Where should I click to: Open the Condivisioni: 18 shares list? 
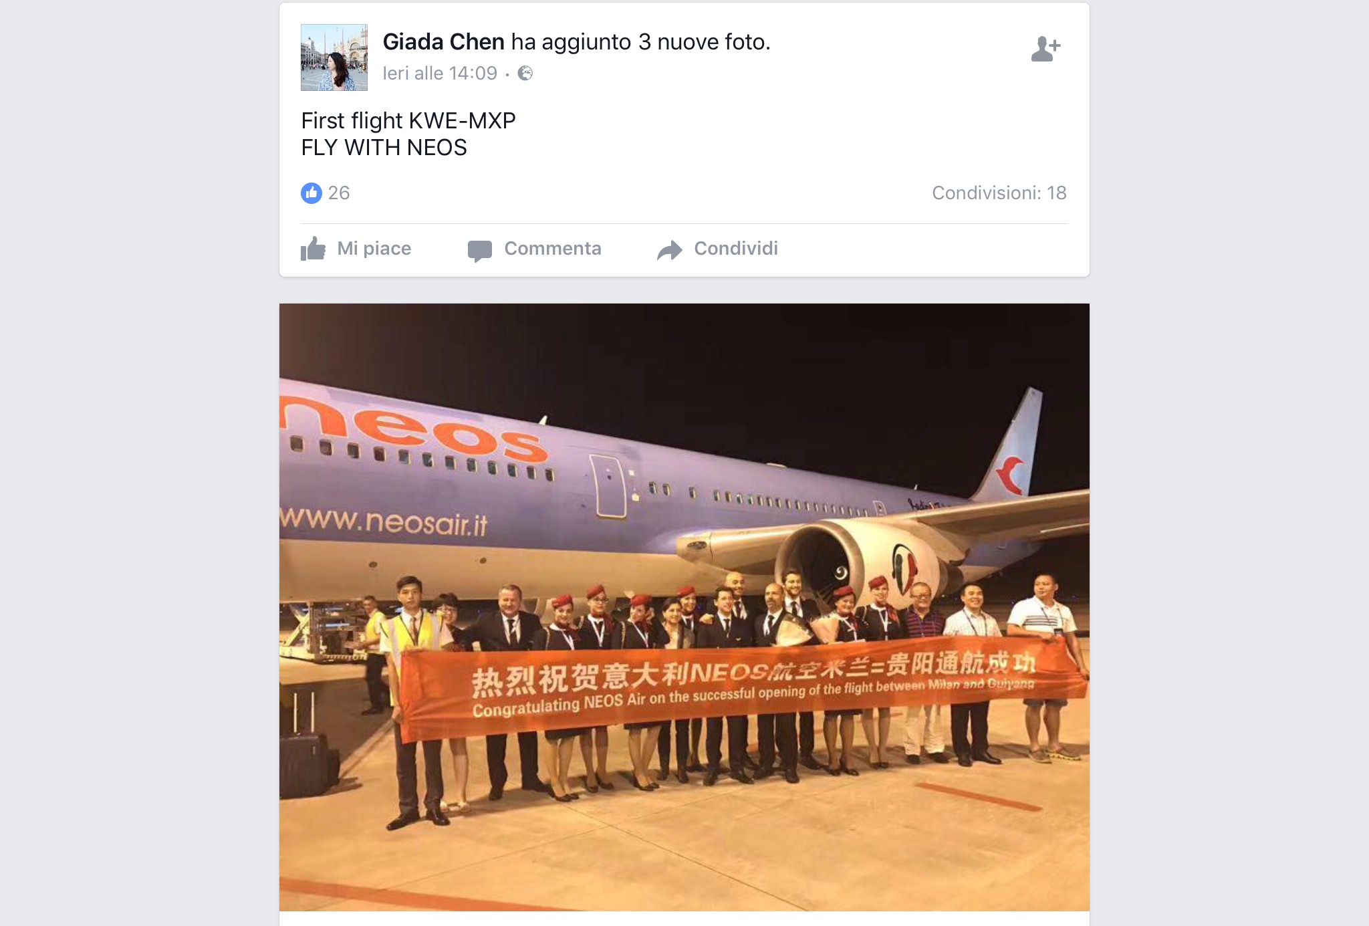[x=999, y=193]
